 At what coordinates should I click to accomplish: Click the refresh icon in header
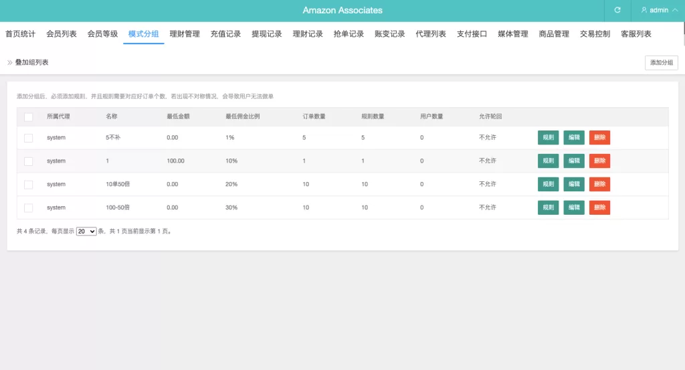617,10
